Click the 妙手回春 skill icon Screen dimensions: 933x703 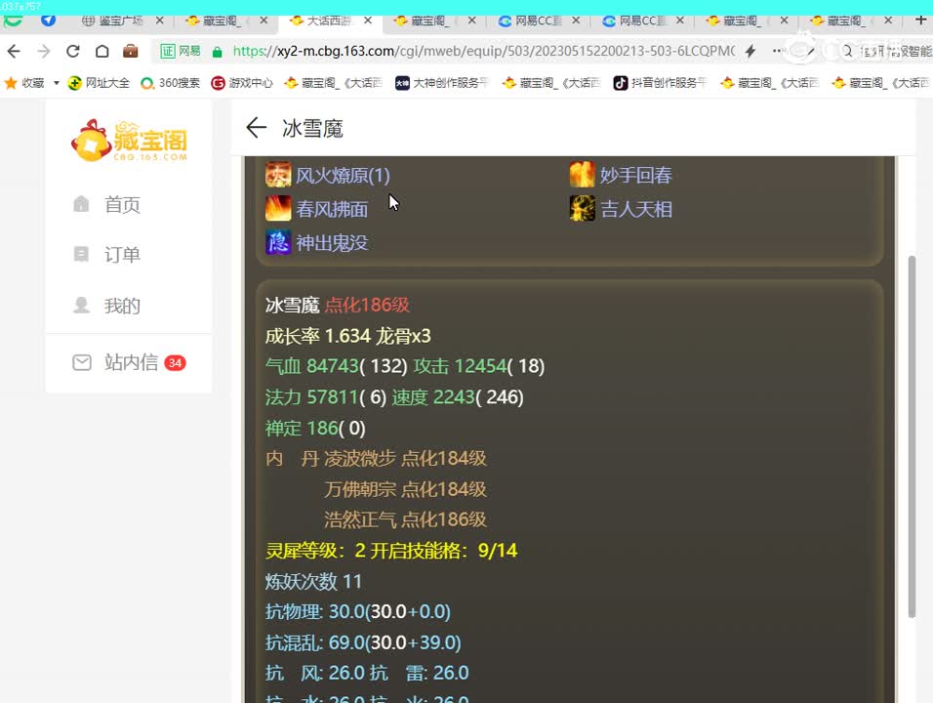pos(583,174)
